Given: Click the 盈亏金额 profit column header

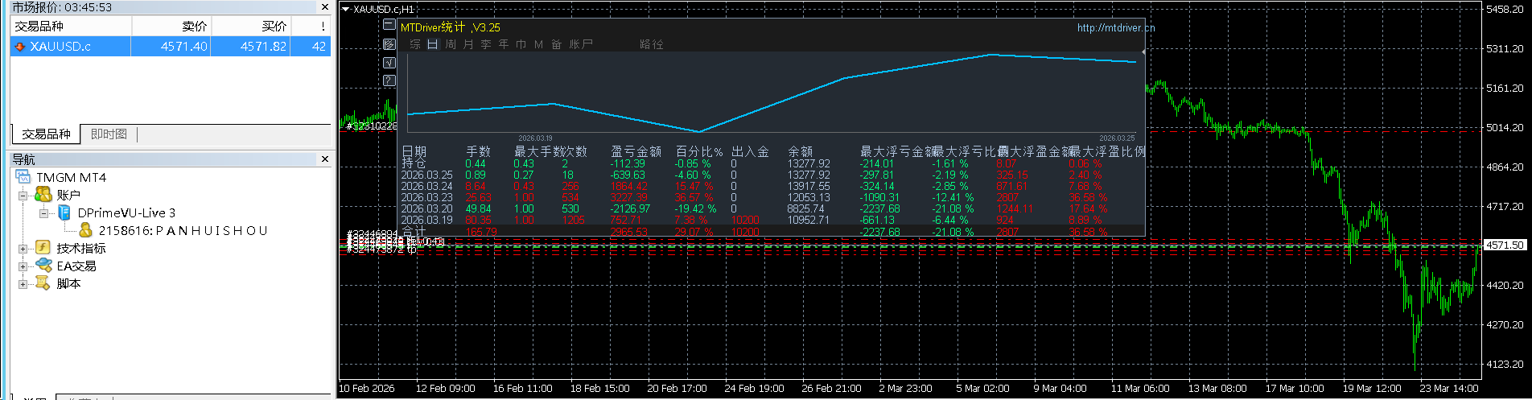Looking at the screenshot, I should (x=636, y=151).
